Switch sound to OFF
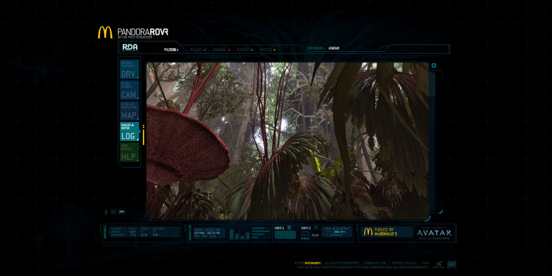Screen dimensions: 552x276 point(122,212)
